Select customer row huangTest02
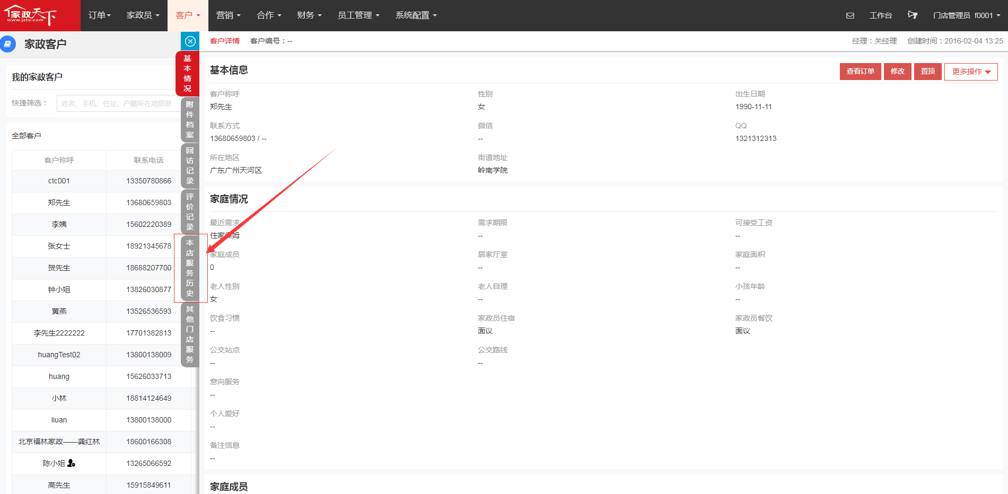This screenshot has width=1008, height=494. pos(101,355)
